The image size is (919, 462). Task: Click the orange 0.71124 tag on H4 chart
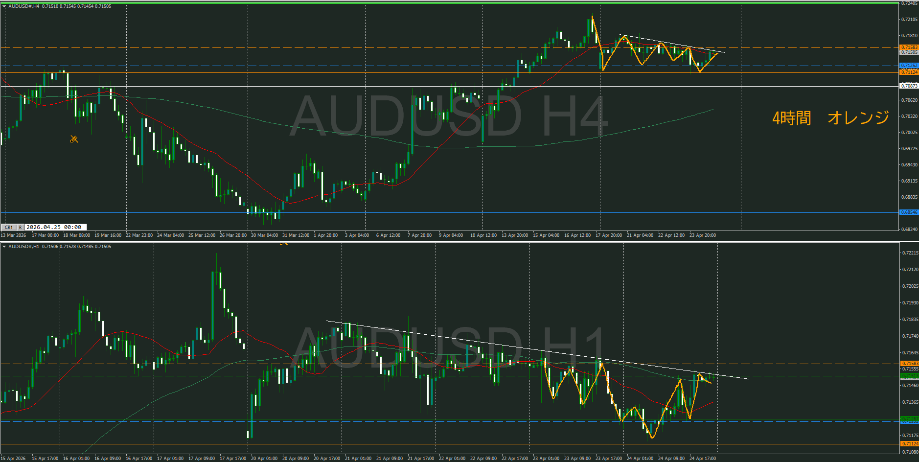(x=909, y=72)
